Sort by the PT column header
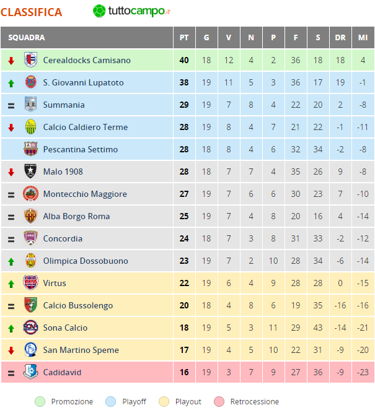The width and height of the screenshot is (375, 413). point(184,37)
